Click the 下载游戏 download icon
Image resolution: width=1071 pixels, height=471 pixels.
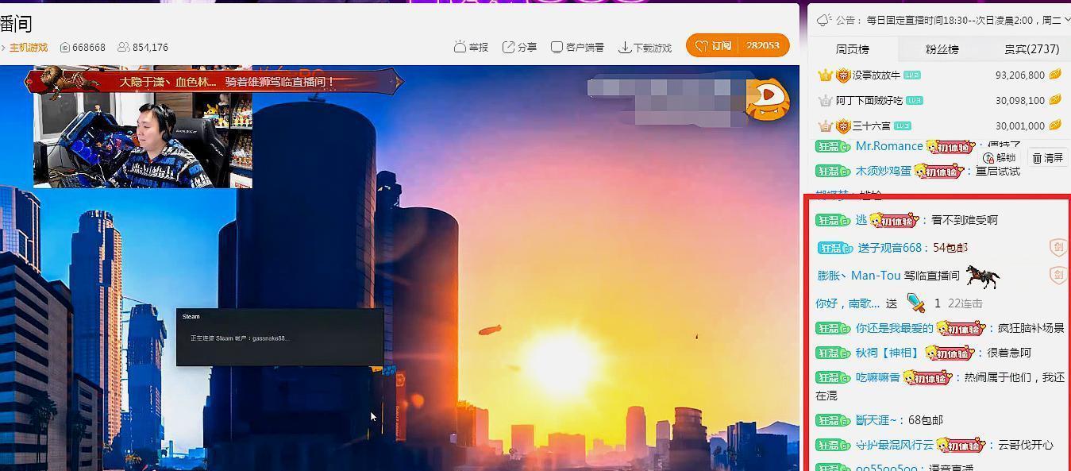click(x=625, y=47)
